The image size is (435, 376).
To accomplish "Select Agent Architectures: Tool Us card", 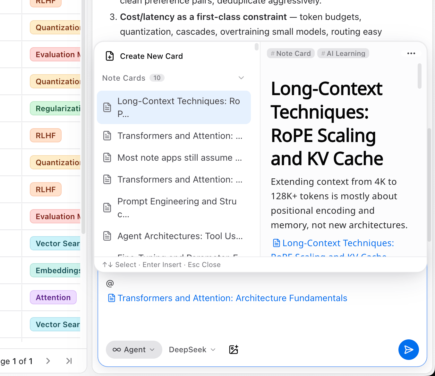I will [x=174, y=236].
